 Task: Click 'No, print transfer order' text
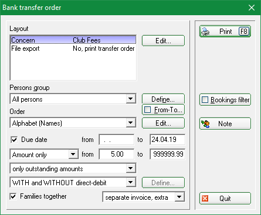tap(104, 48)
